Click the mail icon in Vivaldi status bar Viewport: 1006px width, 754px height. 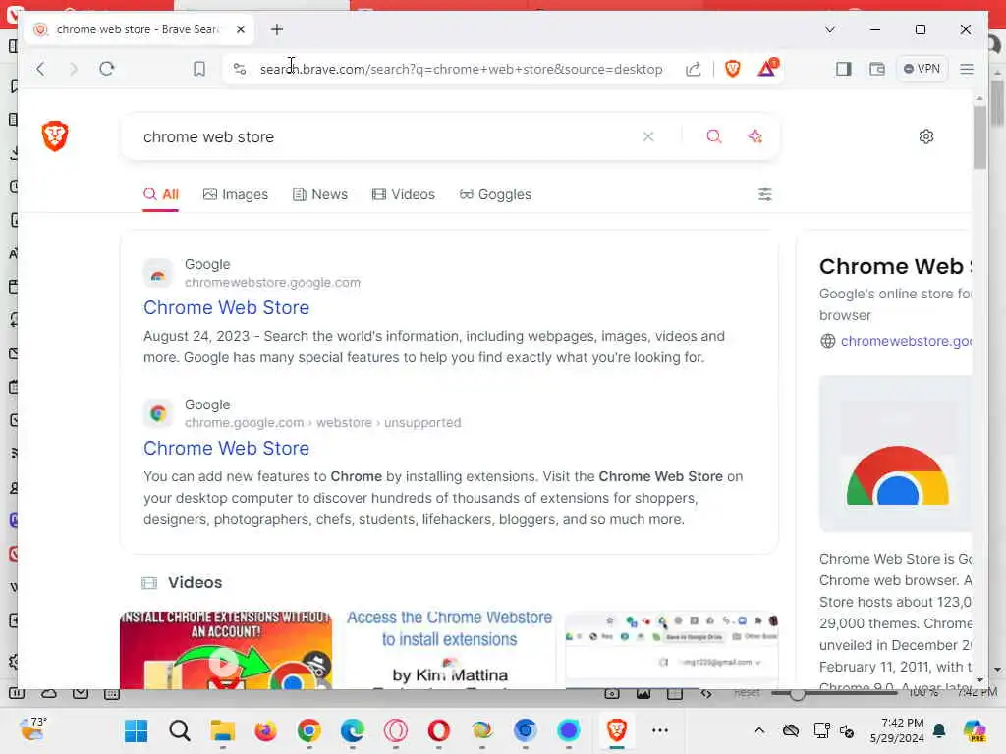pyautogui.click(x=81, y=693)
